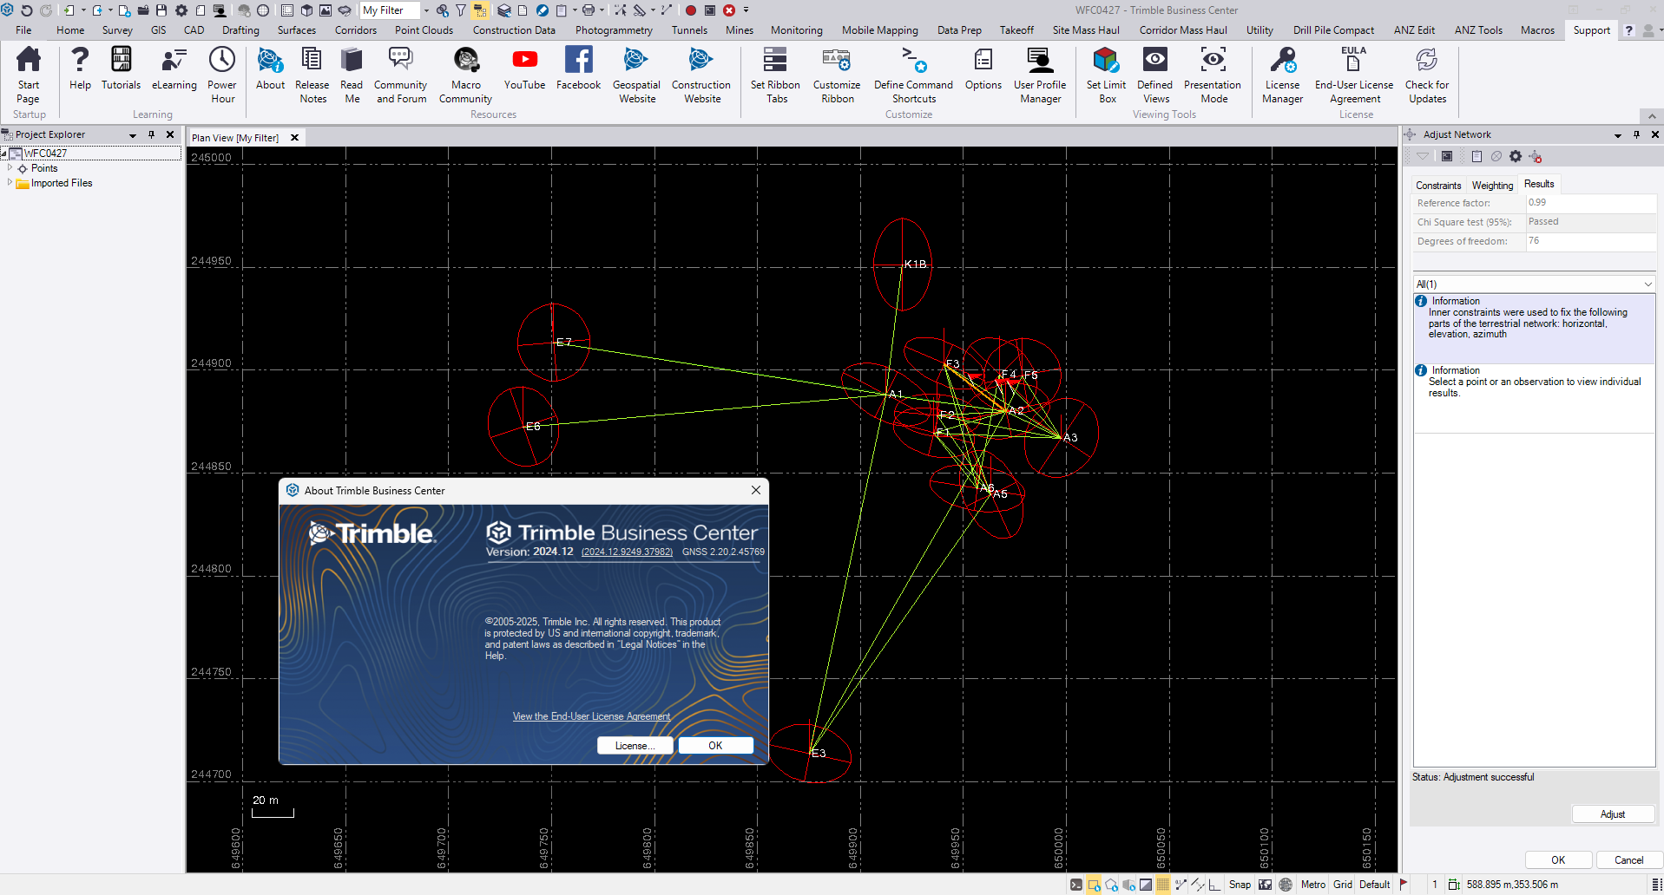Screen dimensions: 1664x895
Task: Toggle Snap in the status bar
Action: click(1240, 885)
